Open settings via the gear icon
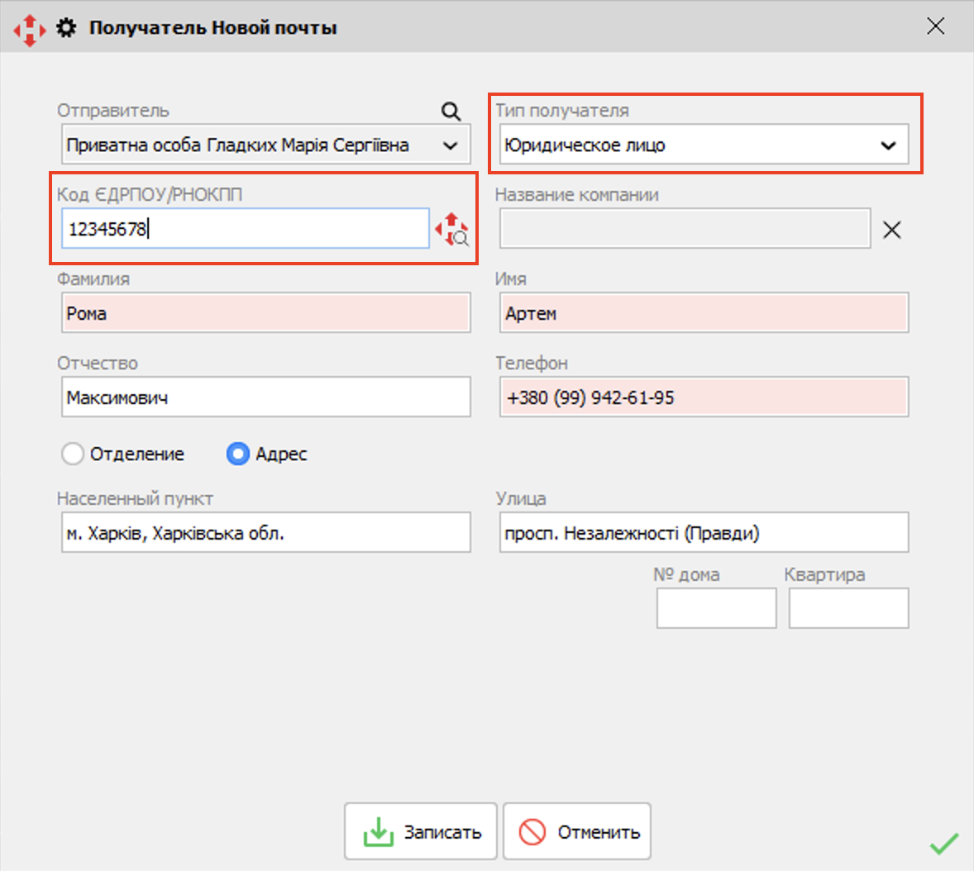The image size is (974, 871). click(x=66, y=28)
